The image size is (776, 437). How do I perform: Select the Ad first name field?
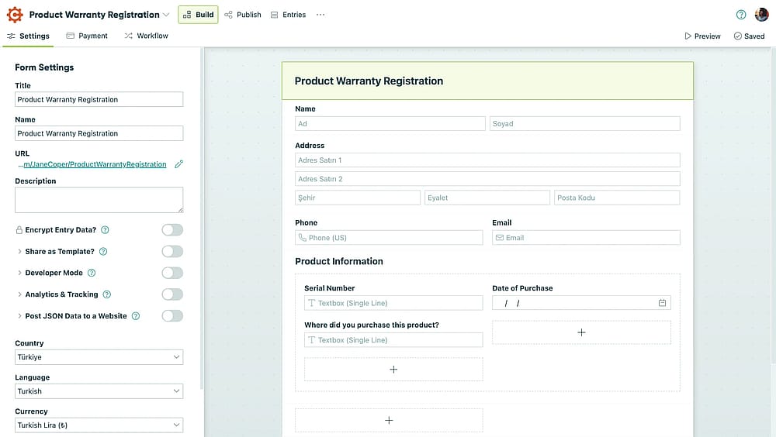390,124
